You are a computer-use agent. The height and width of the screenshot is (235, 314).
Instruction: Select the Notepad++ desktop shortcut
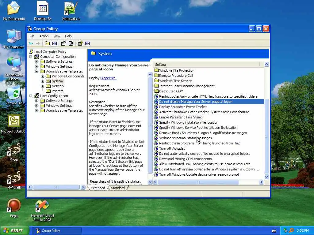(71, 11)
